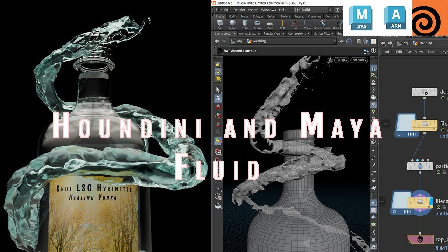Open the Help menu

283,10
